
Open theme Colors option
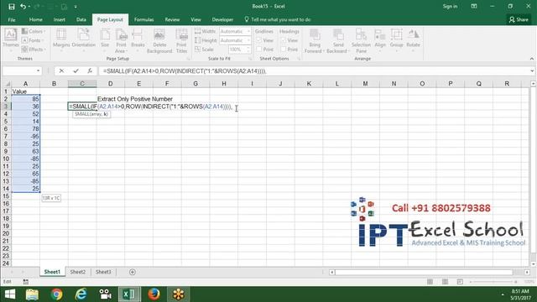(x=34, y=32)
